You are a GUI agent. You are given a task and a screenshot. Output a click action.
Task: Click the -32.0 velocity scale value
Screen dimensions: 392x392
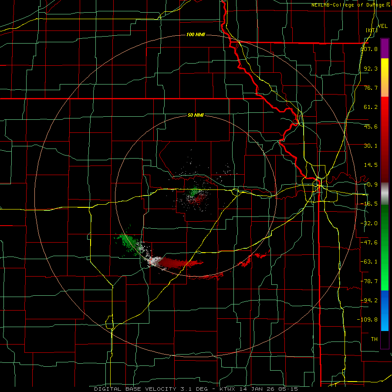pos(369,223)
